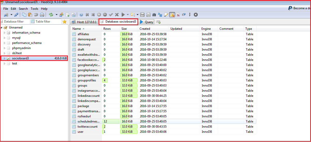Refresh using the green arrows icon

51,15
